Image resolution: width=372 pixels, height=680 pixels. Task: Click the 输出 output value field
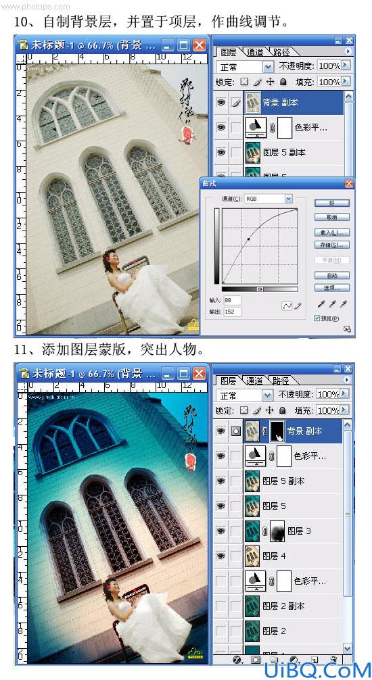[233, 312]
